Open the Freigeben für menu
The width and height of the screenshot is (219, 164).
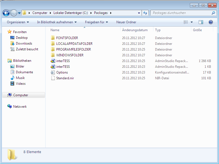(96, 22)
